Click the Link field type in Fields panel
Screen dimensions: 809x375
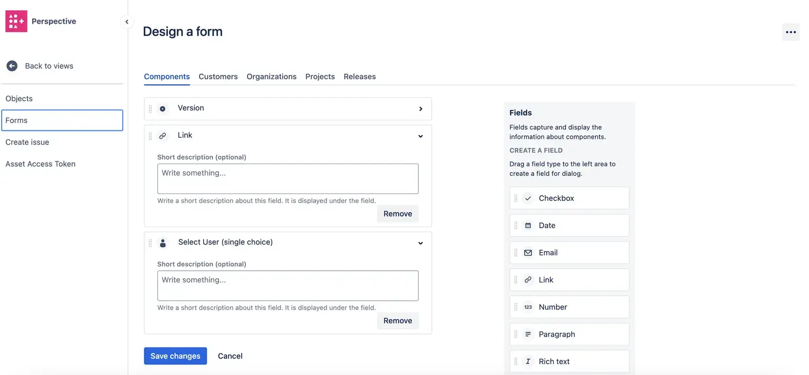569,280
